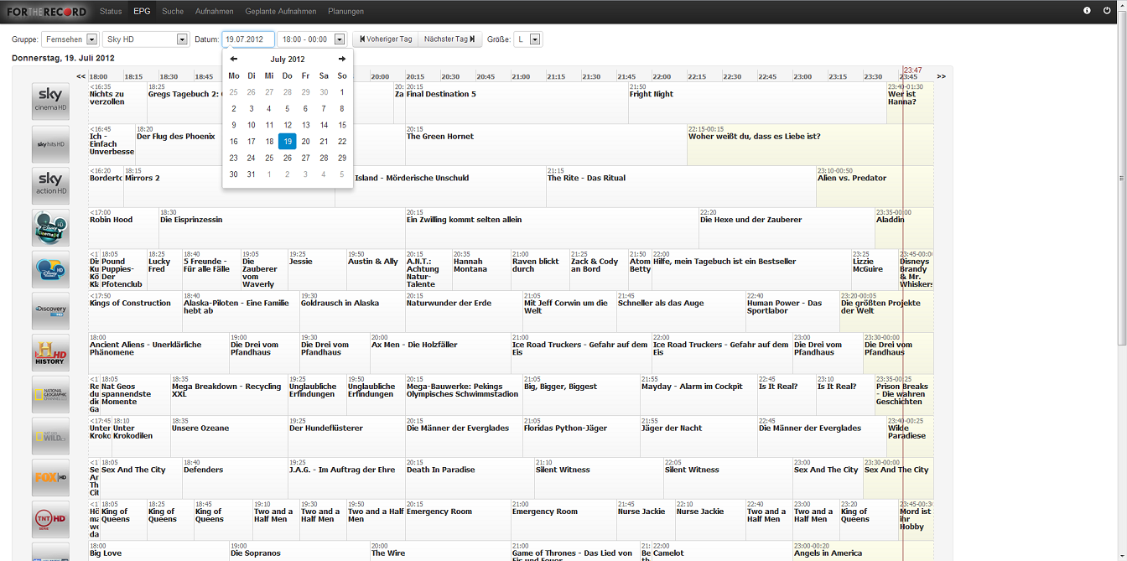This screenshot has height=561, width=1127.
Task: Select Mayday - Alarm im Cockpit
Action: (699, 395)
